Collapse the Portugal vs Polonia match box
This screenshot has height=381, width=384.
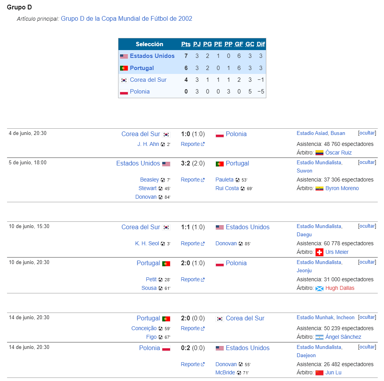pyautogui.click(x=367, y=262)
